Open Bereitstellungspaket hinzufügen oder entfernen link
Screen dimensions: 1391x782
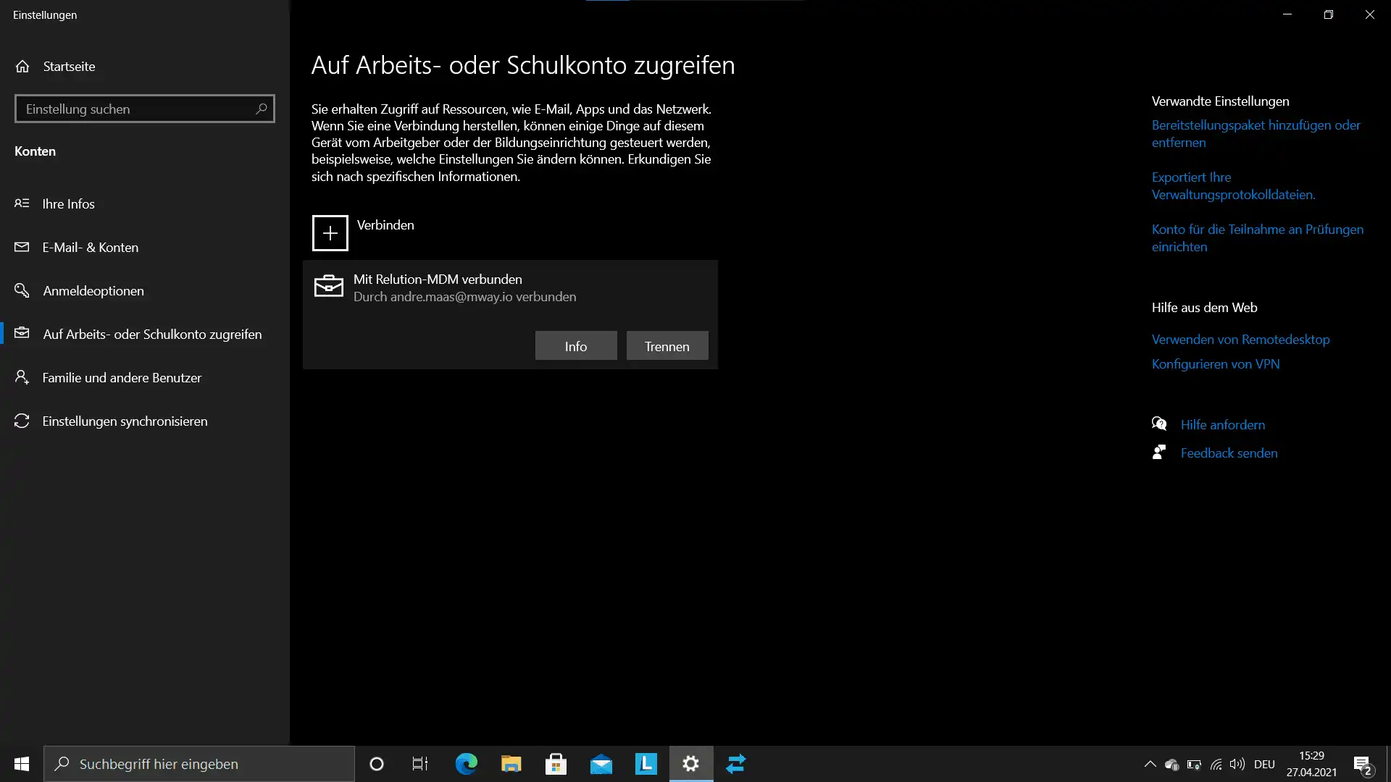point(1256,134)
